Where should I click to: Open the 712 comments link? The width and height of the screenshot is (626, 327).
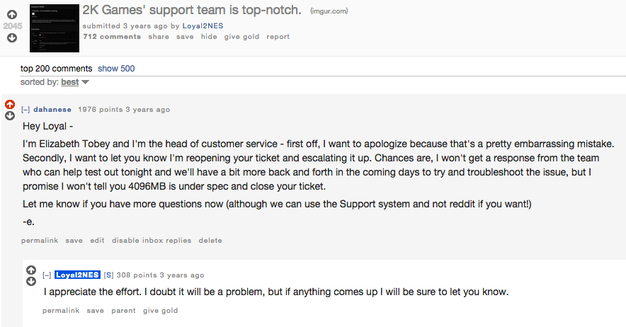(112, 37)
